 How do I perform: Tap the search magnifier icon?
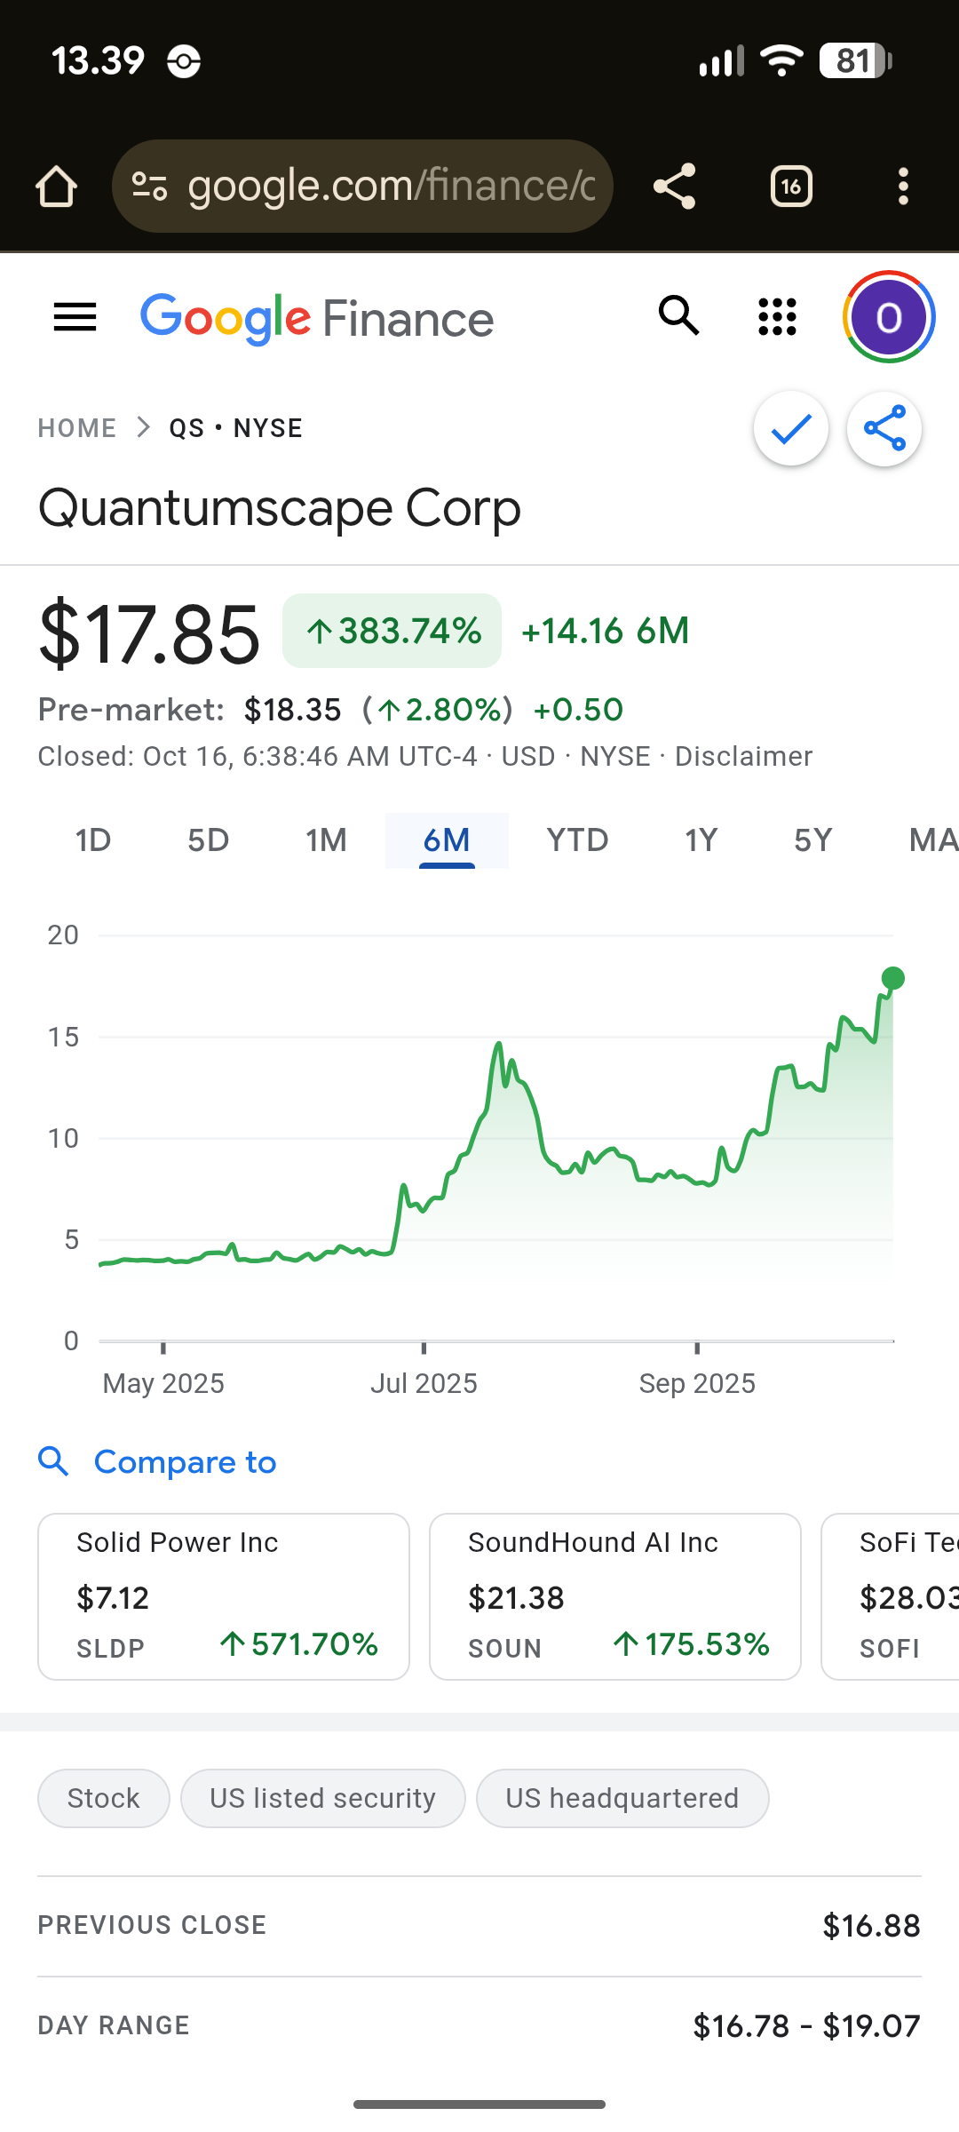click(x=679, y=317)
